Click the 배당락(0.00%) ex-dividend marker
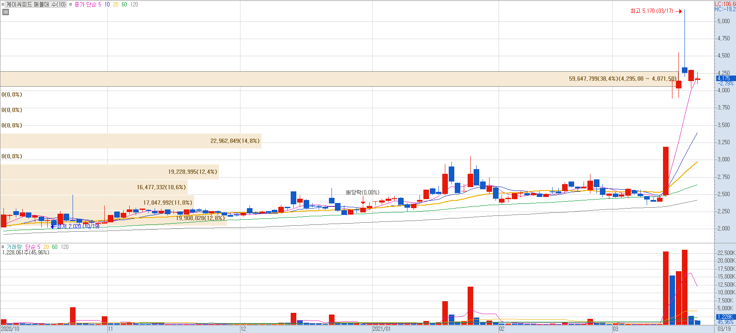 point(363,192)
